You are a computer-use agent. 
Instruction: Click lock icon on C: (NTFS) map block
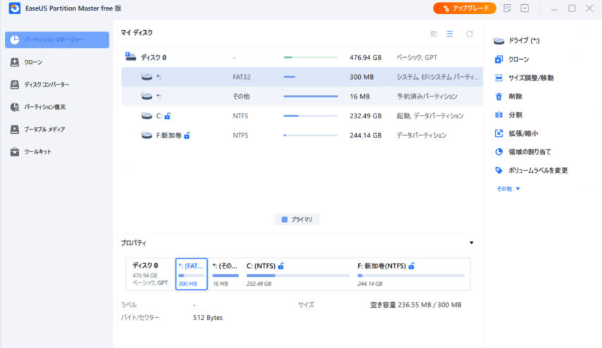[x=281, y=266]
